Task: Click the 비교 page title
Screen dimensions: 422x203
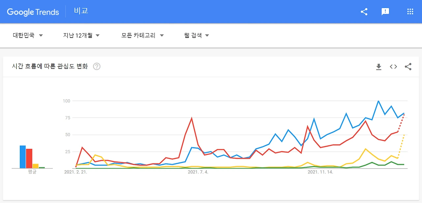Action: click(x=81, y=11)
